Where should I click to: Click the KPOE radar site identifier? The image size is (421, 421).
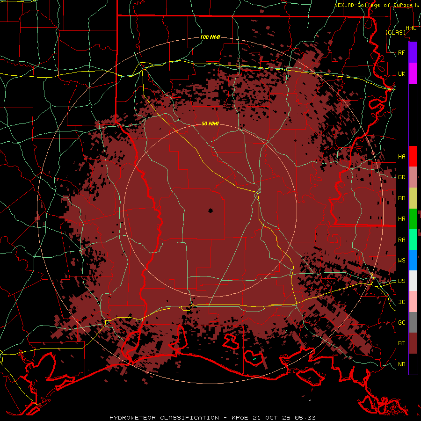(x=241, y=418)
